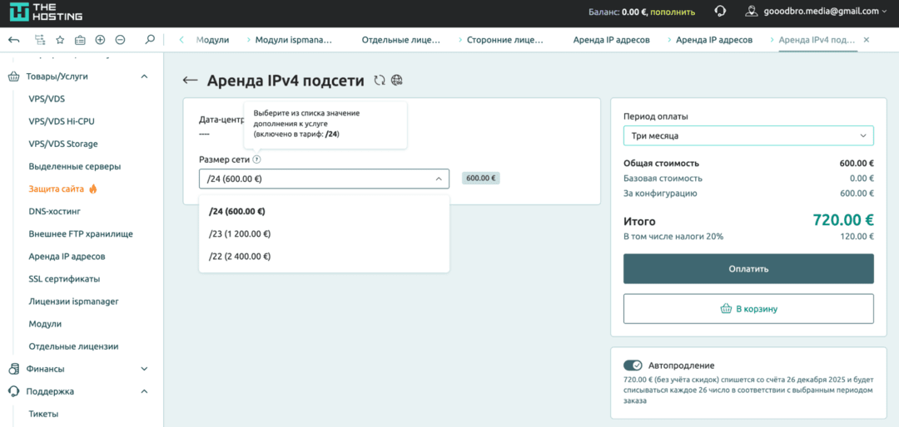Click the Поддержка headset icon
The height and width of the screenshot is (427, 899).
(13, 391)
